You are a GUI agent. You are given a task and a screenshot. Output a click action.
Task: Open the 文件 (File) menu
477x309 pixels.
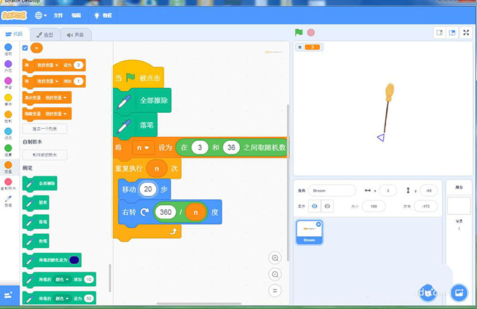point(58,16)
